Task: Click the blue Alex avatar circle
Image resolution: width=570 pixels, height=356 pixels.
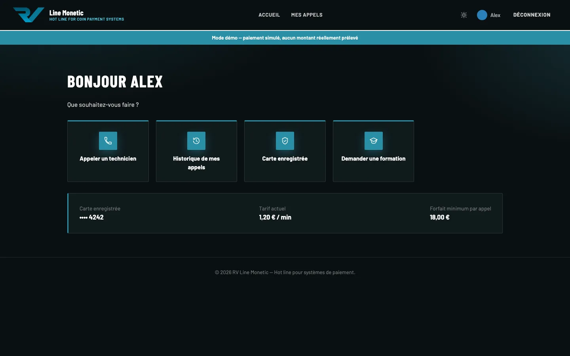Action: point(482,15)
